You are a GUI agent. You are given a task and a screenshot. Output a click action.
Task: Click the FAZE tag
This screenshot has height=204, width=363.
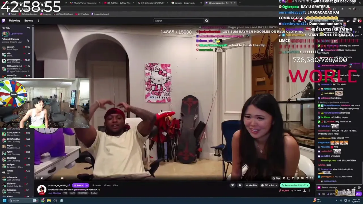point(72,193)
